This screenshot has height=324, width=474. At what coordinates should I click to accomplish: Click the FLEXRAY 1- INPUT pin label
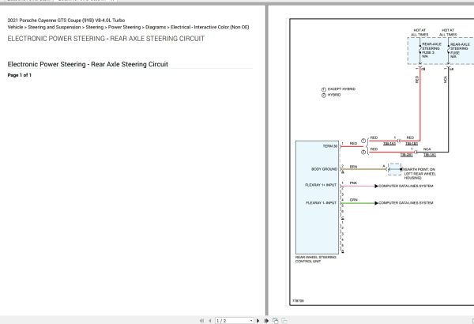tap(321, 202)
